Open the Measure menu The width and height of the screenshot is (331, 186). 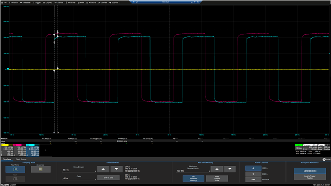pyautogui.click(x=70, y=2)
